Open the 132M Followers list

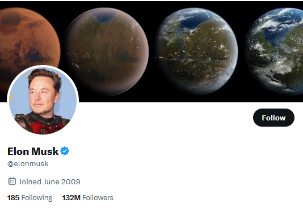(88, 198)
